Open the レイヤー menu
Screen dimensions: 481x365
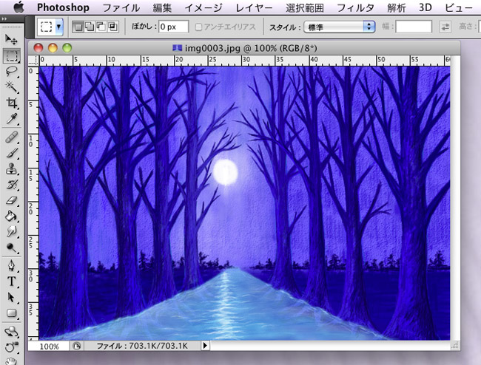coord(253,8)
